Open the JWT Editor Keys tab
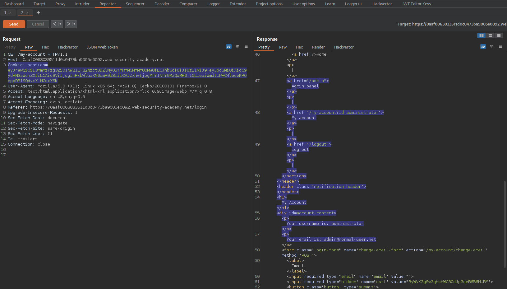Viewport: 507px width, 289px height. point(416,4)
